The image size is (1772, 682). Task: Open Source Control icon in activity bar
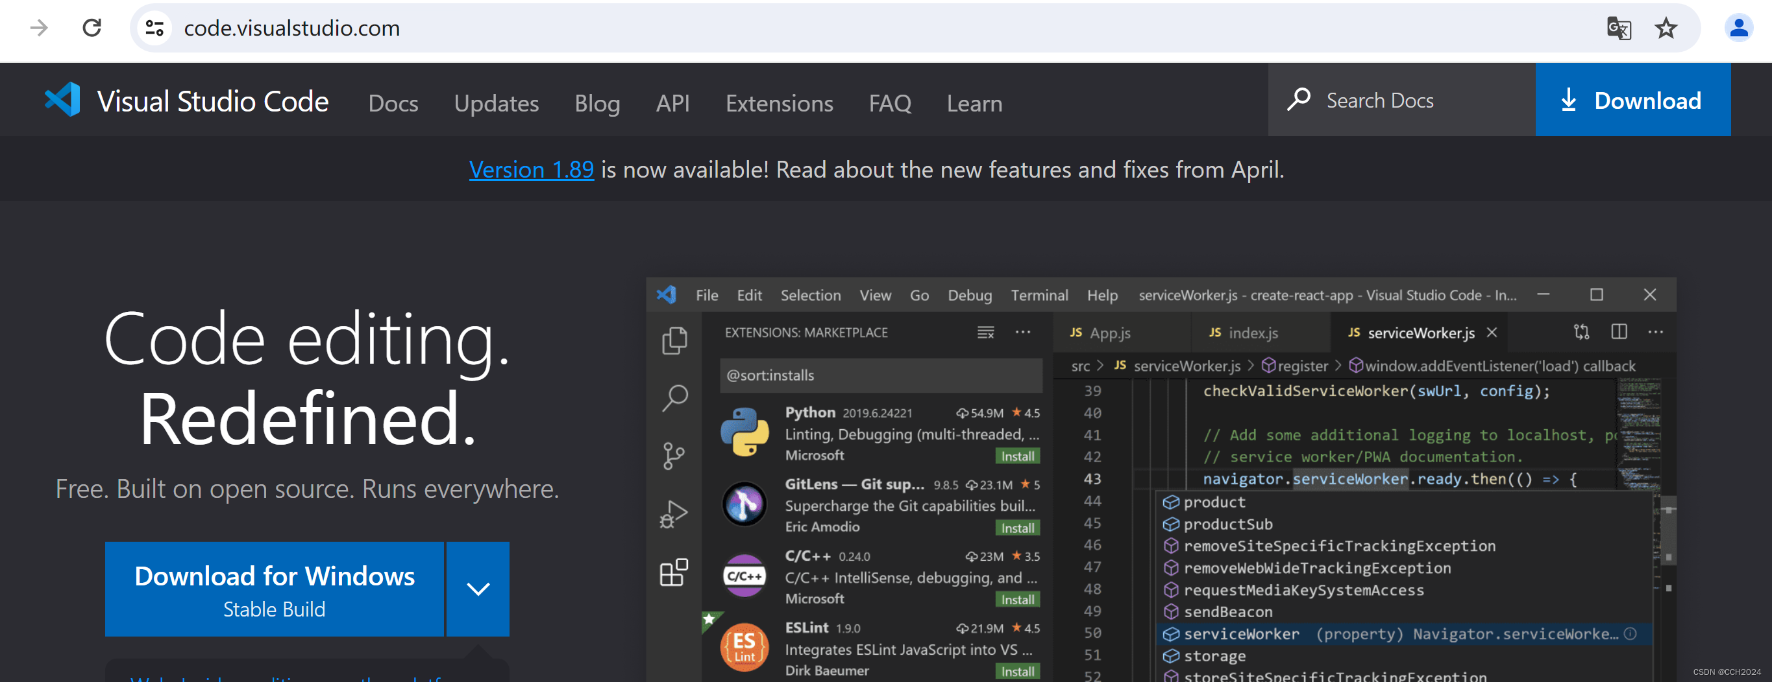pyautogui.click(x=674, y=455)
